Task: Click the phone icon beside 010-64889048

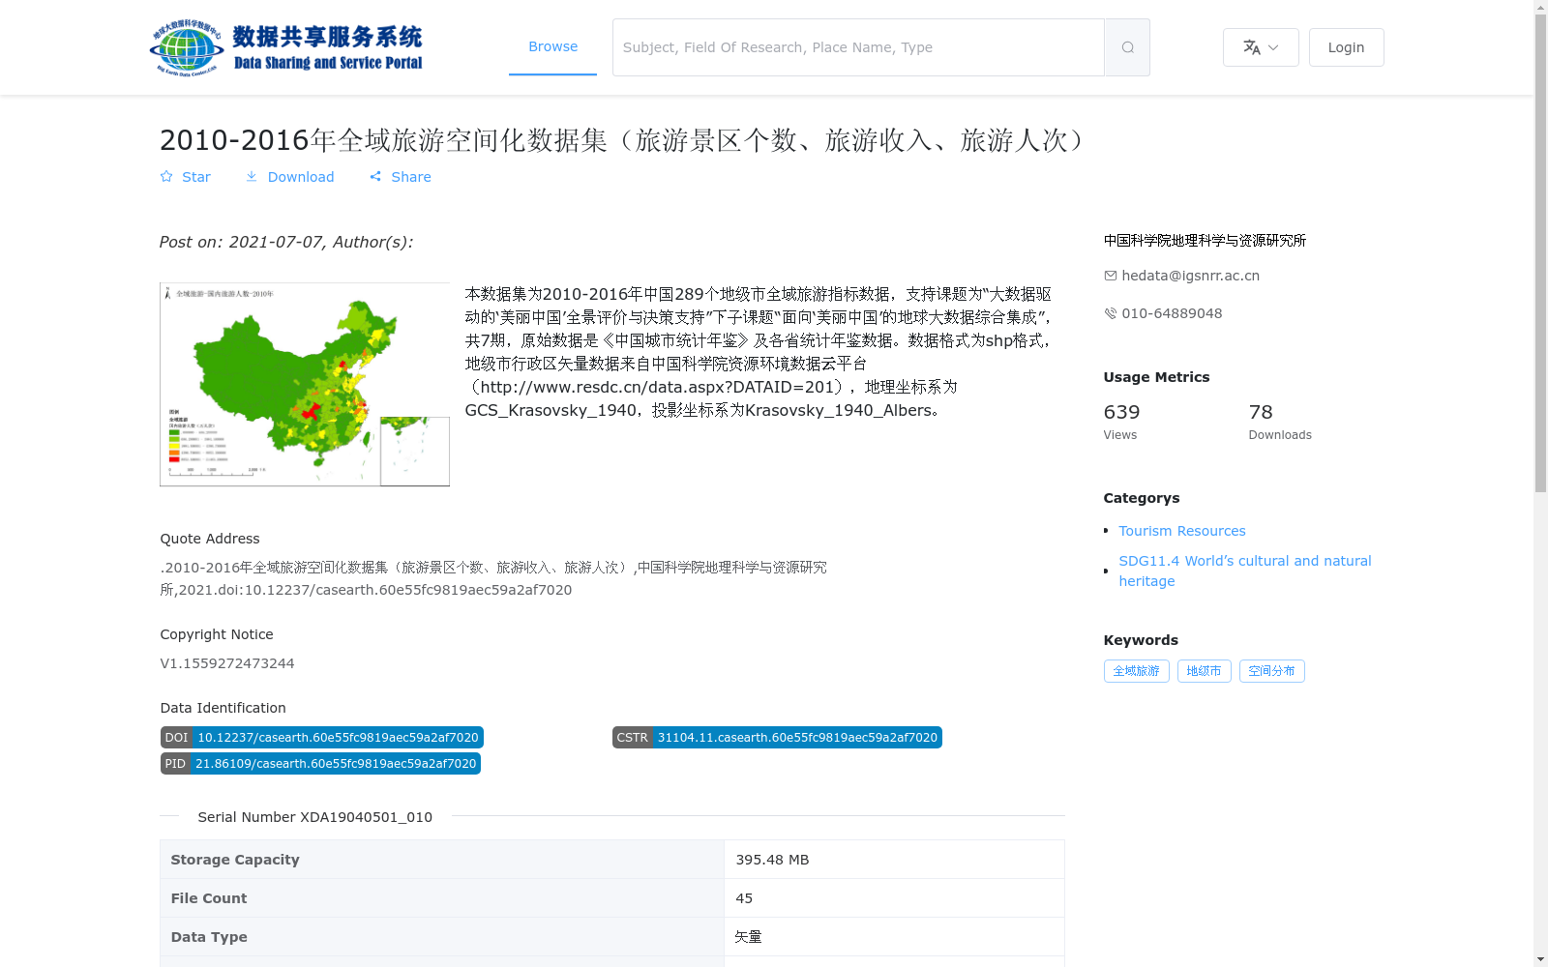Action: click(1111, 313)
